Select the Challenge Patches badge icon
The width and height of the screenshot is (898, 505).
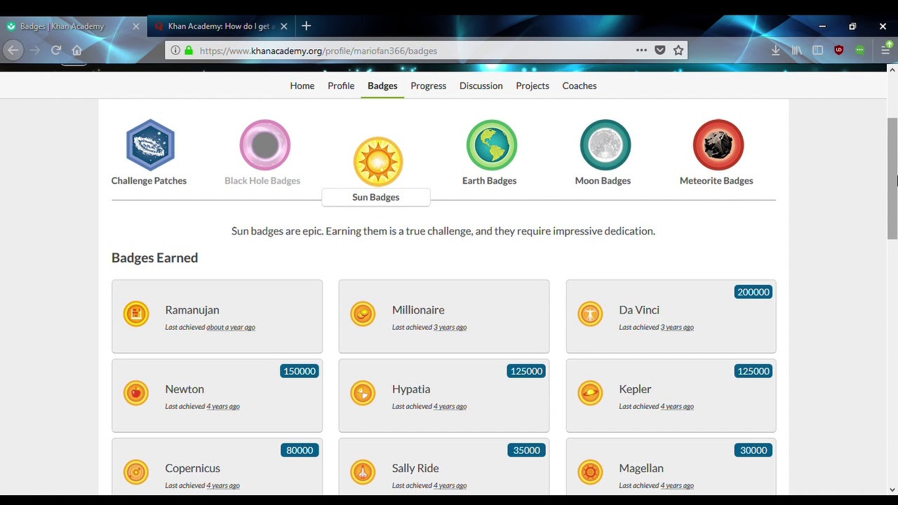pos(150,145)
